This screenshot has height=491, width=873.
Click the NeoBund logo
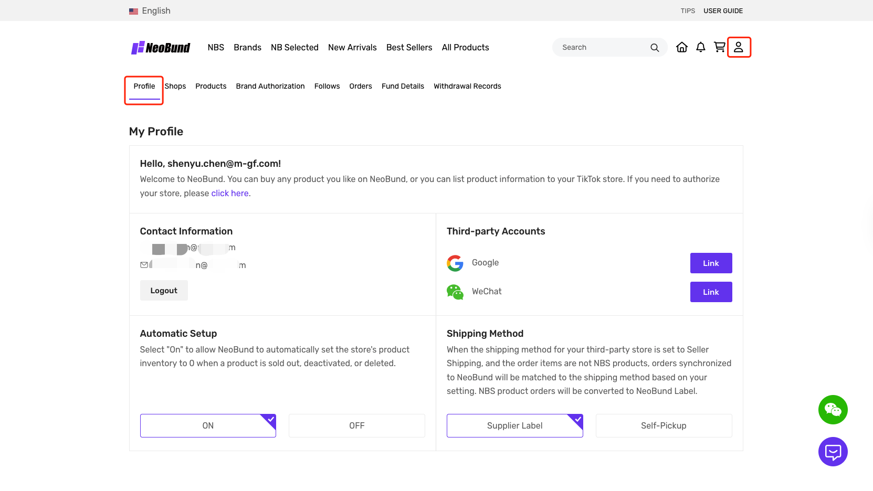point(161,48)
